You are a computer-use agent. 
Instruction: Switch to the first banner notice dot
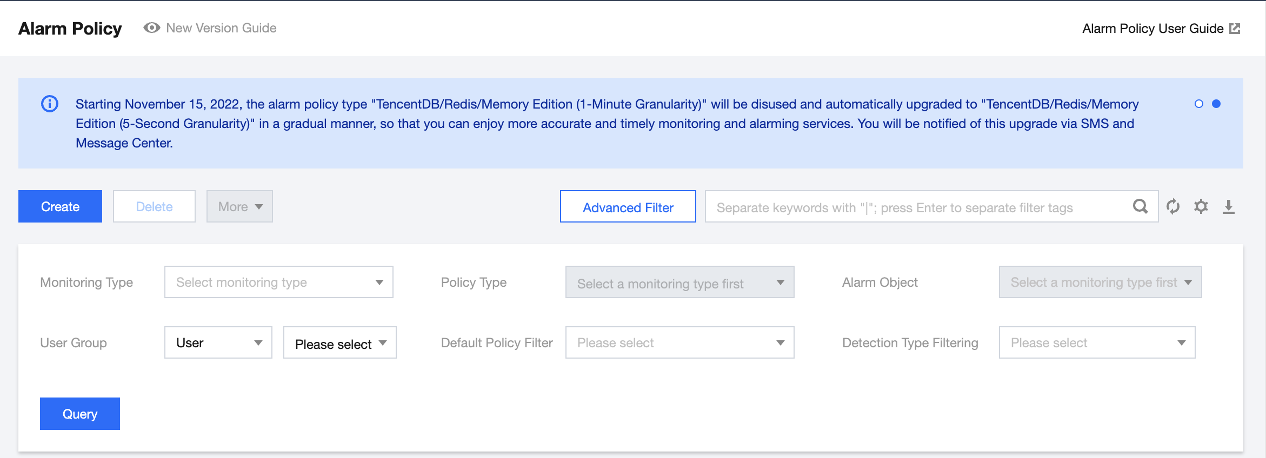pos(1198,104)
